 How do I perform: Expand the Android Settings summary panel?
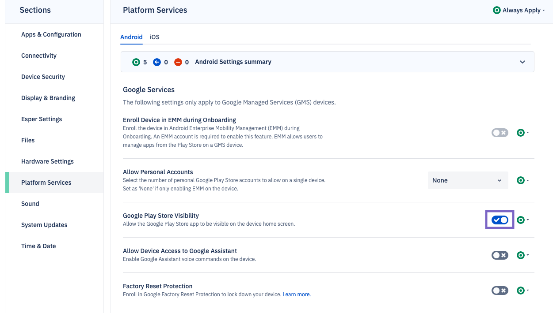[522, 62]
